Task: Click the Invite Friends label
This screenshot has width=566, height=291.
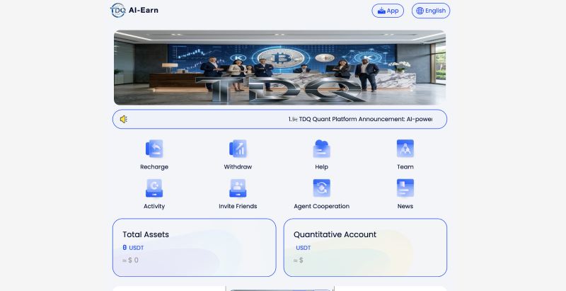Action: (238, 206)
